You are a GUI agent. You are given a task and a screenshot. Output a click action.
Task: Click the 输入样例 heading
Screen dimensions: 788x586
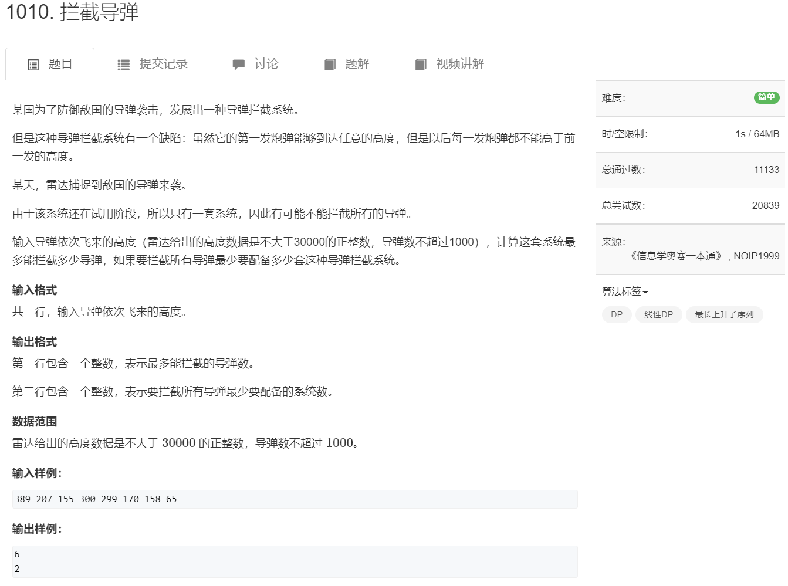(x=37, y=473)
